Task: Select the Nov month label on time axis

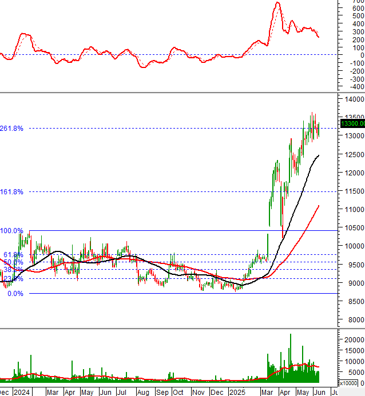Action: point(198,392)
